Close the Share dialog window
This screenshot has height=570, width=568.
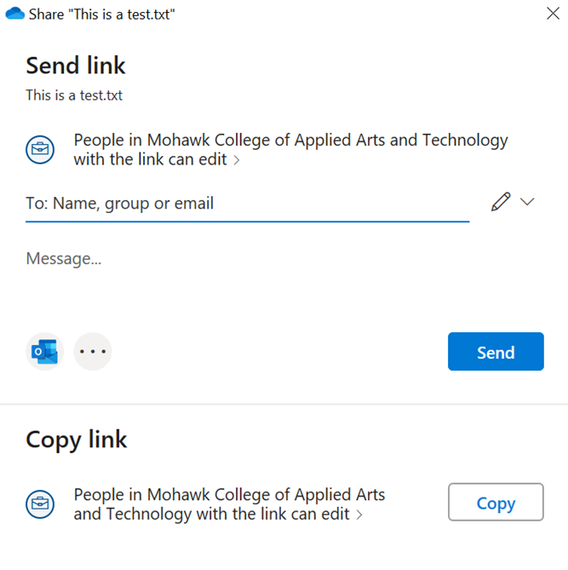click(552, 14)
